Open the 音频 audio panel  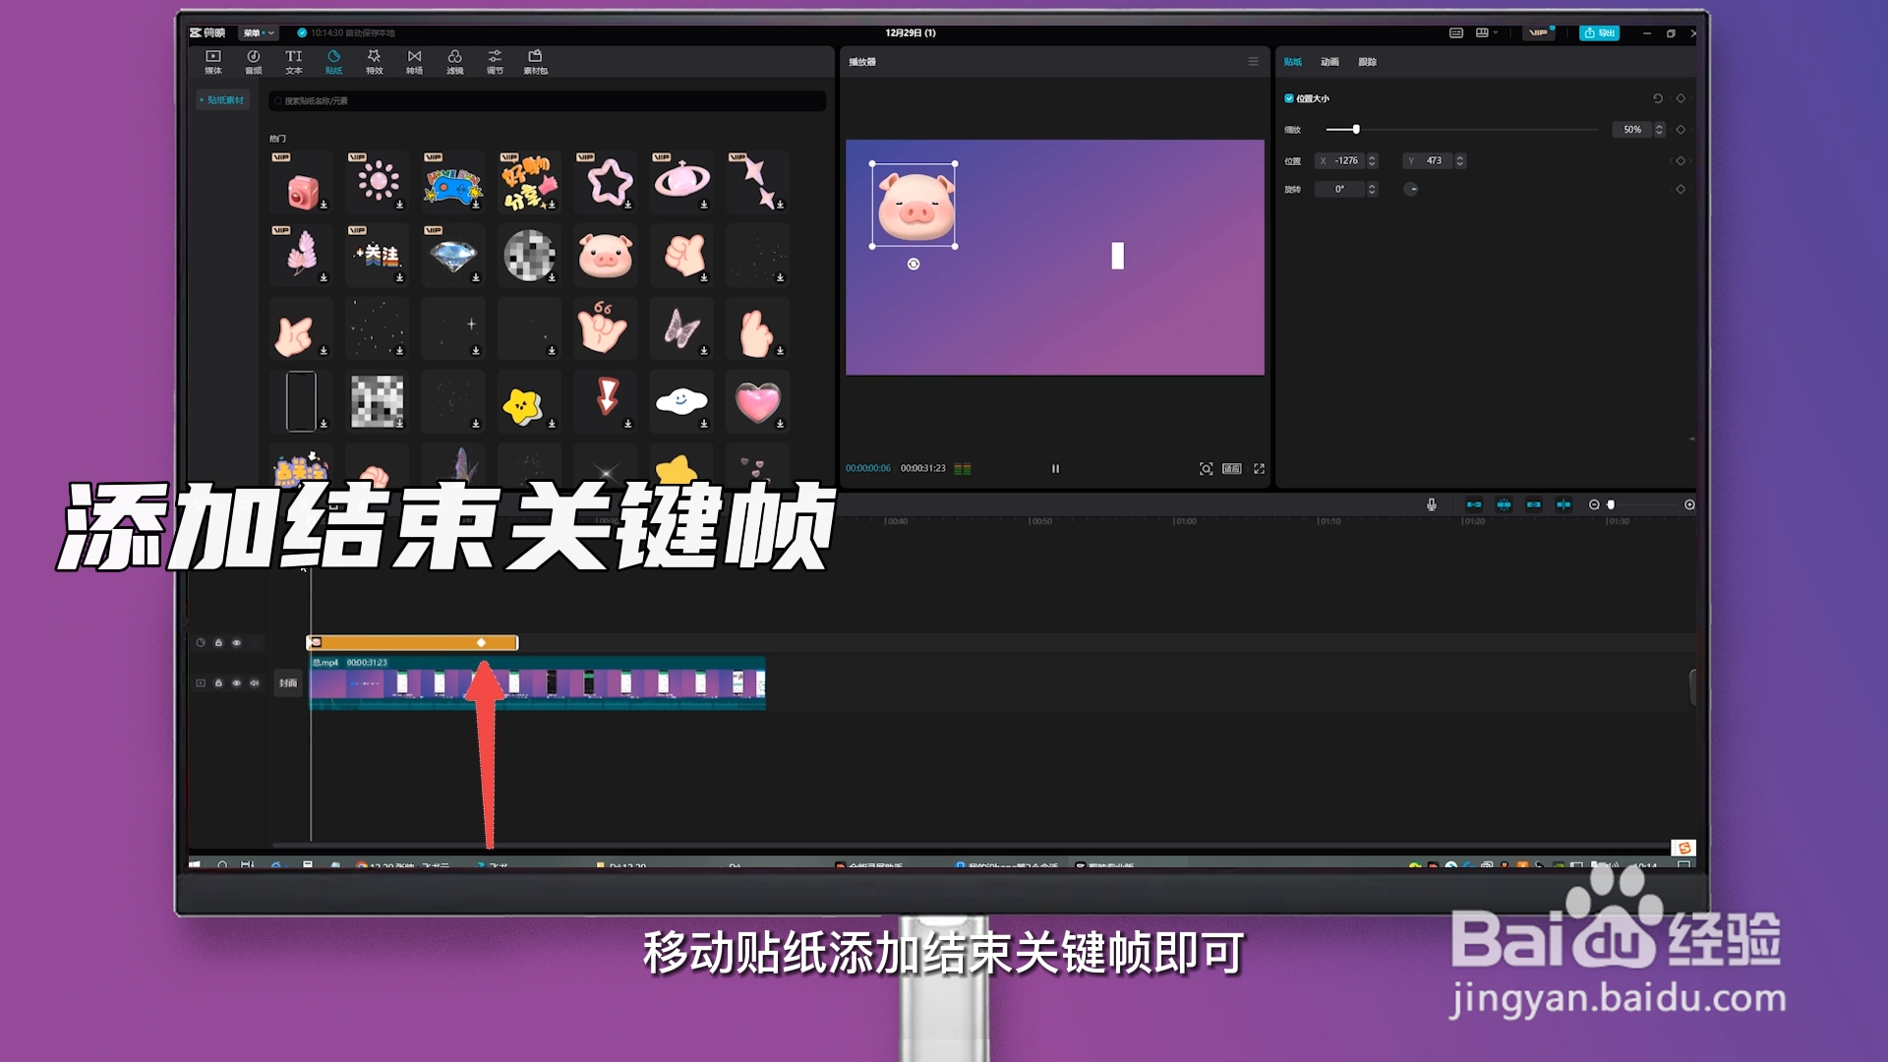pyautogui.click(x=253, y=61)
